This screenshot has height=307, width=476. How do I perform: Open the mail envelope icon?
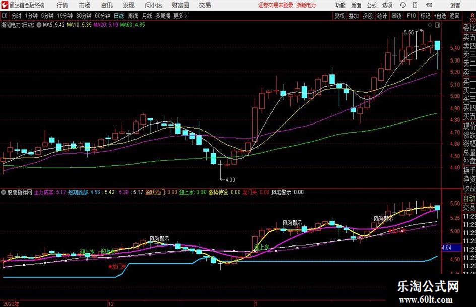pyautogui.click(x=429, y=5)
